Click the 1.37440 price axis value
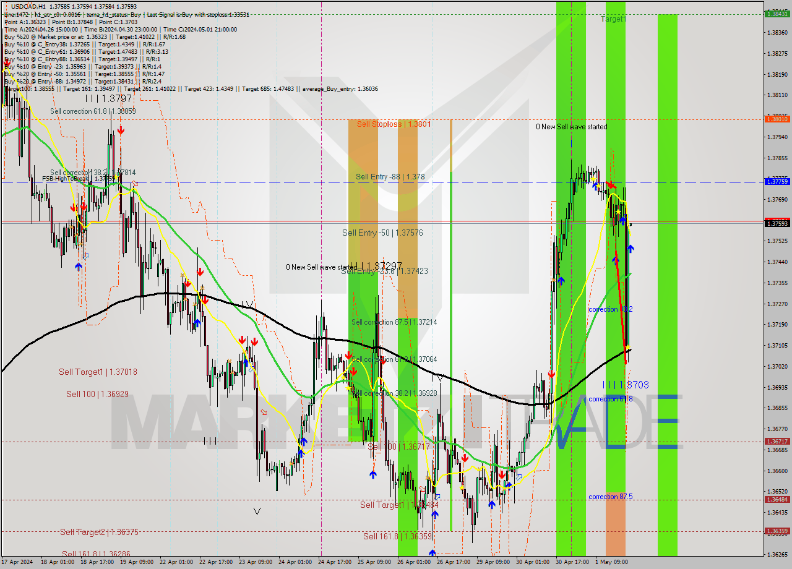The height and width of the screenshot is (569, 792). pyautogui.click(x=777, y=262)
